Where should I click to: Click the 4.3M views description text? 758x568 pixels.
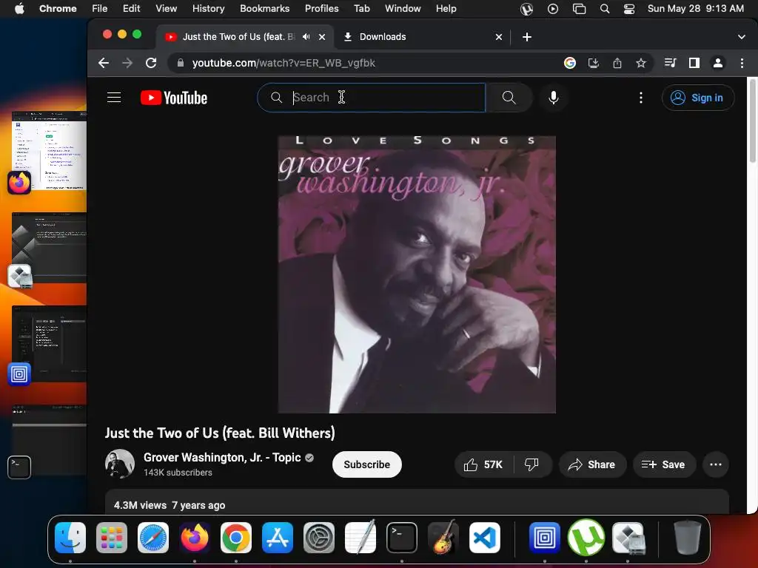[170, 505]
